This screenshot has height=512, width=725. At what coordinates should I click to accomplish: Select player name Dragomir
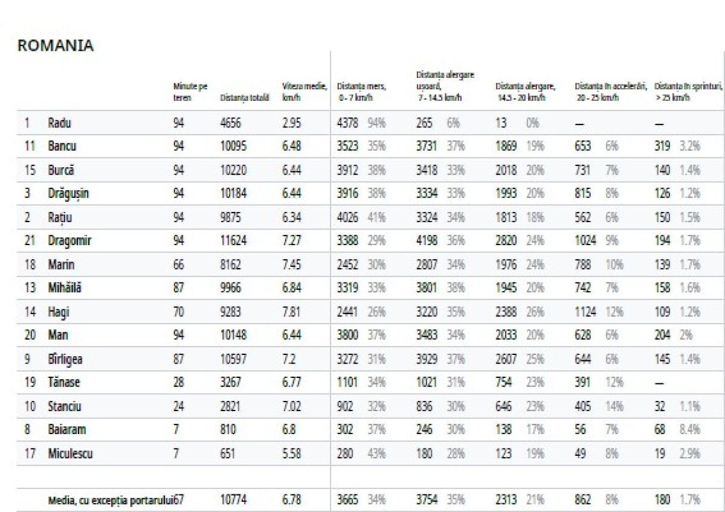tap(69, 241)
